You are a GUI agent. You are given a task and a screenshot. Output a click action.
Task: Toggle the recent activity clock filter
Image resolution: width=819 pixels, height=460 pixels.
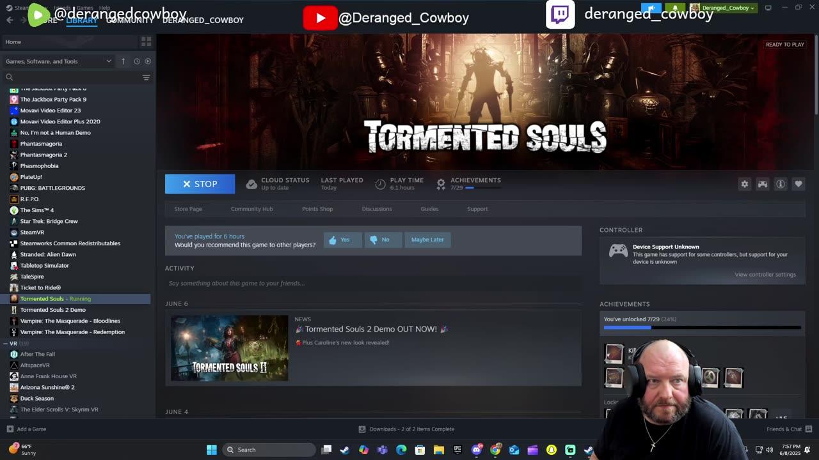tap(137, 61)
